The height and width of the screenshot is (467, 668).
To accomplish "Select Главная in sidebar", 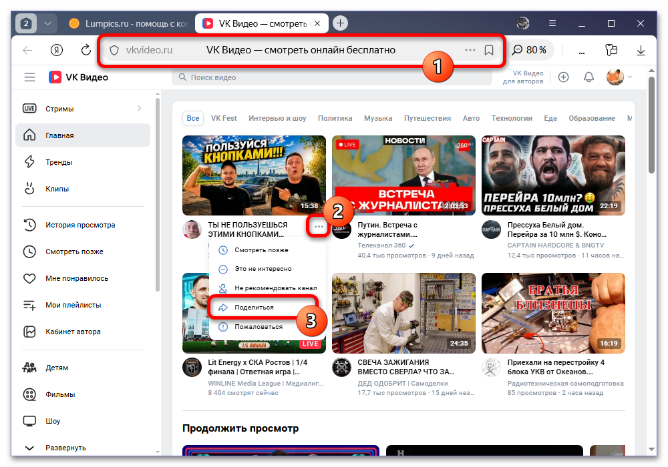I will pos(83,135).
